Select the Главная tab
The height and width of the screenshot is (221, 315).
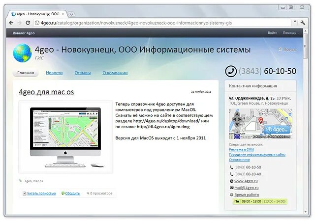(26, 73)
